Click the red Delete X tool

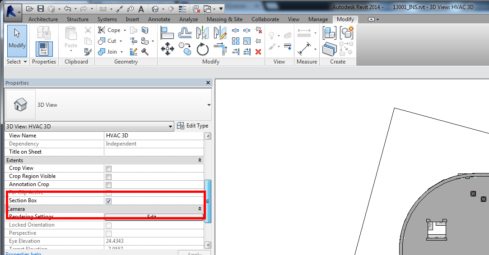point(258,52)
